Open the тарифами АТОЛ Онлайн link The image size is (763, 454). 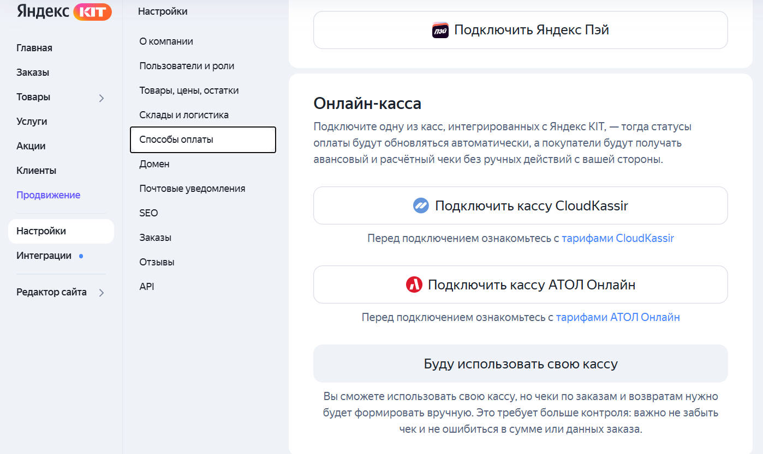pos(618,317)
